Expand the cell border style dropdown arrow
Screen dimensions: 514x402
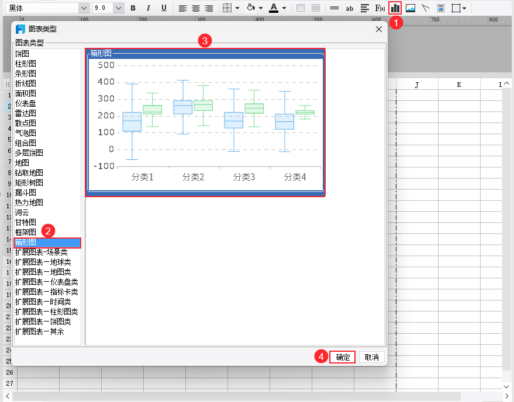tap(237, 8)
